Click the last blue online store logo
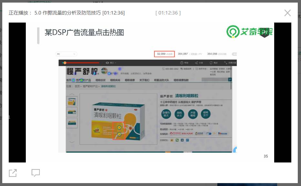This screenshot has width=301, height=186. (223, 133)
